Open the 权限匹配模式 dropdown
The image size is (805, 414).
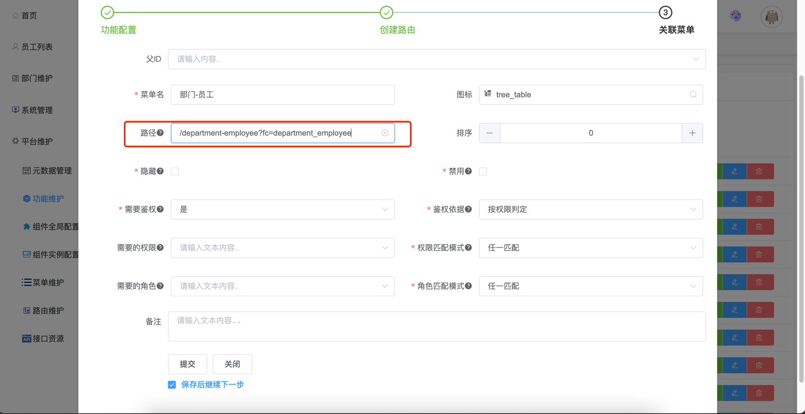click(590, 248)
